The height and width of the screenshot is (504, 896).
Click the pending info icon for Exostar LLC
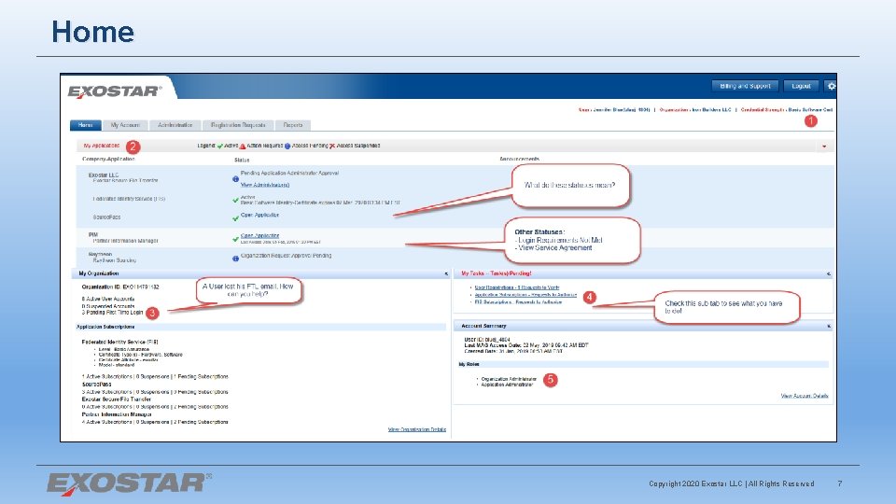[x=235, y=179]
